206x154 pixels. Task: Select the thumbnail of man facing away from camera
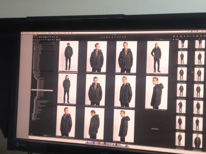(68, 56)
